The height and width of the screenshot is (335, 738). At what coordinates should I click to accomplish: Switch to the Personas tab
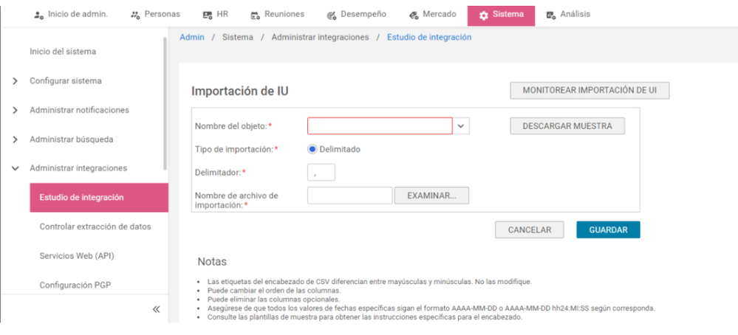click(x=155, y=15)
